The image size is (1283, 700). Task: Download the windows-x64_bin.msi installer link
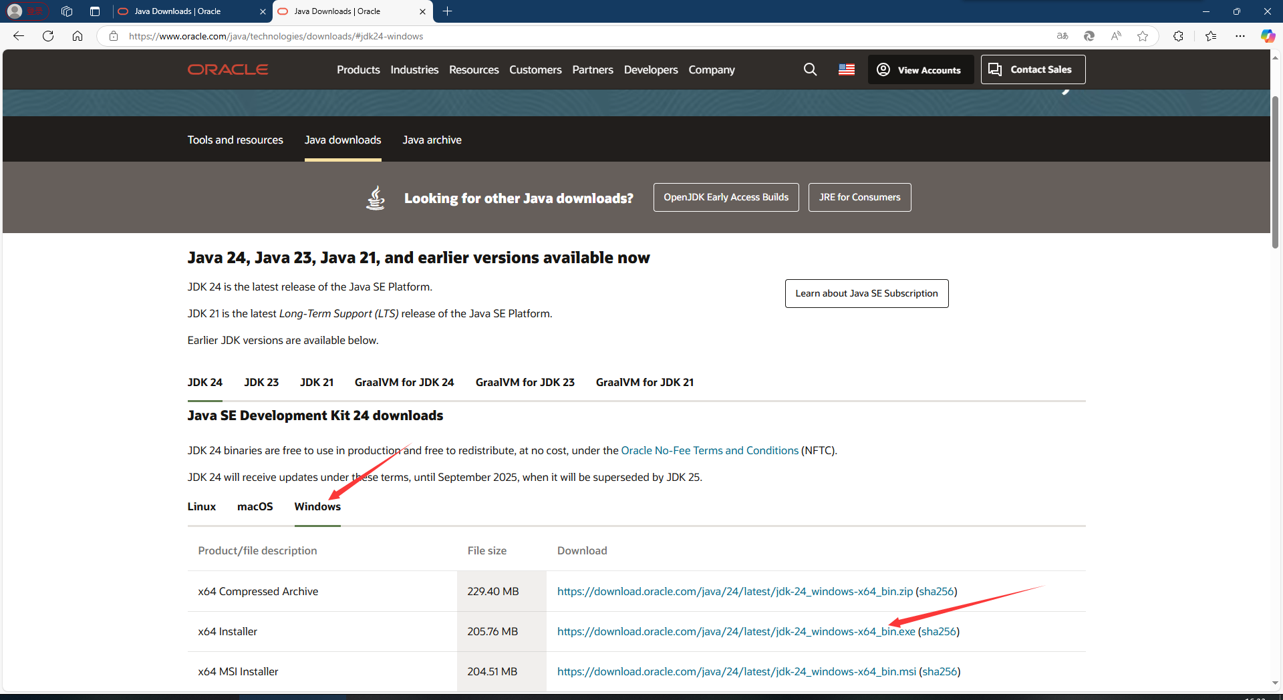click(x=736, y=671)
